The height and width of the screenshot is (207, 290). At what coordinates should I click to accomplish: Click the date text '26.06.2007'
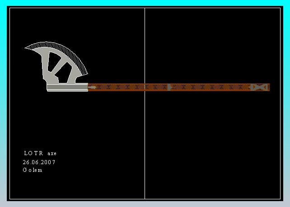coord(39,162)
